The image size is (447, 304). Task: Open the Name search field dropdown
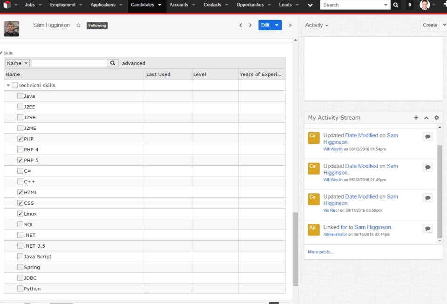point(17,63)
